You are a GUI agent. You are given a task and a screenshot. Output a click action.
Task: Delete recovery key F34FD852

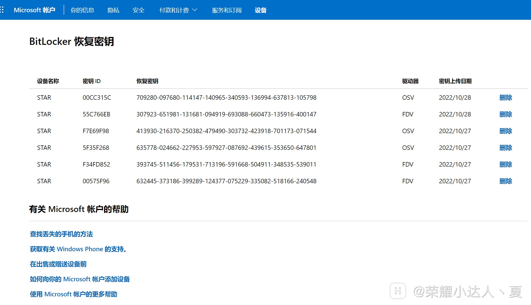(506, 164)
